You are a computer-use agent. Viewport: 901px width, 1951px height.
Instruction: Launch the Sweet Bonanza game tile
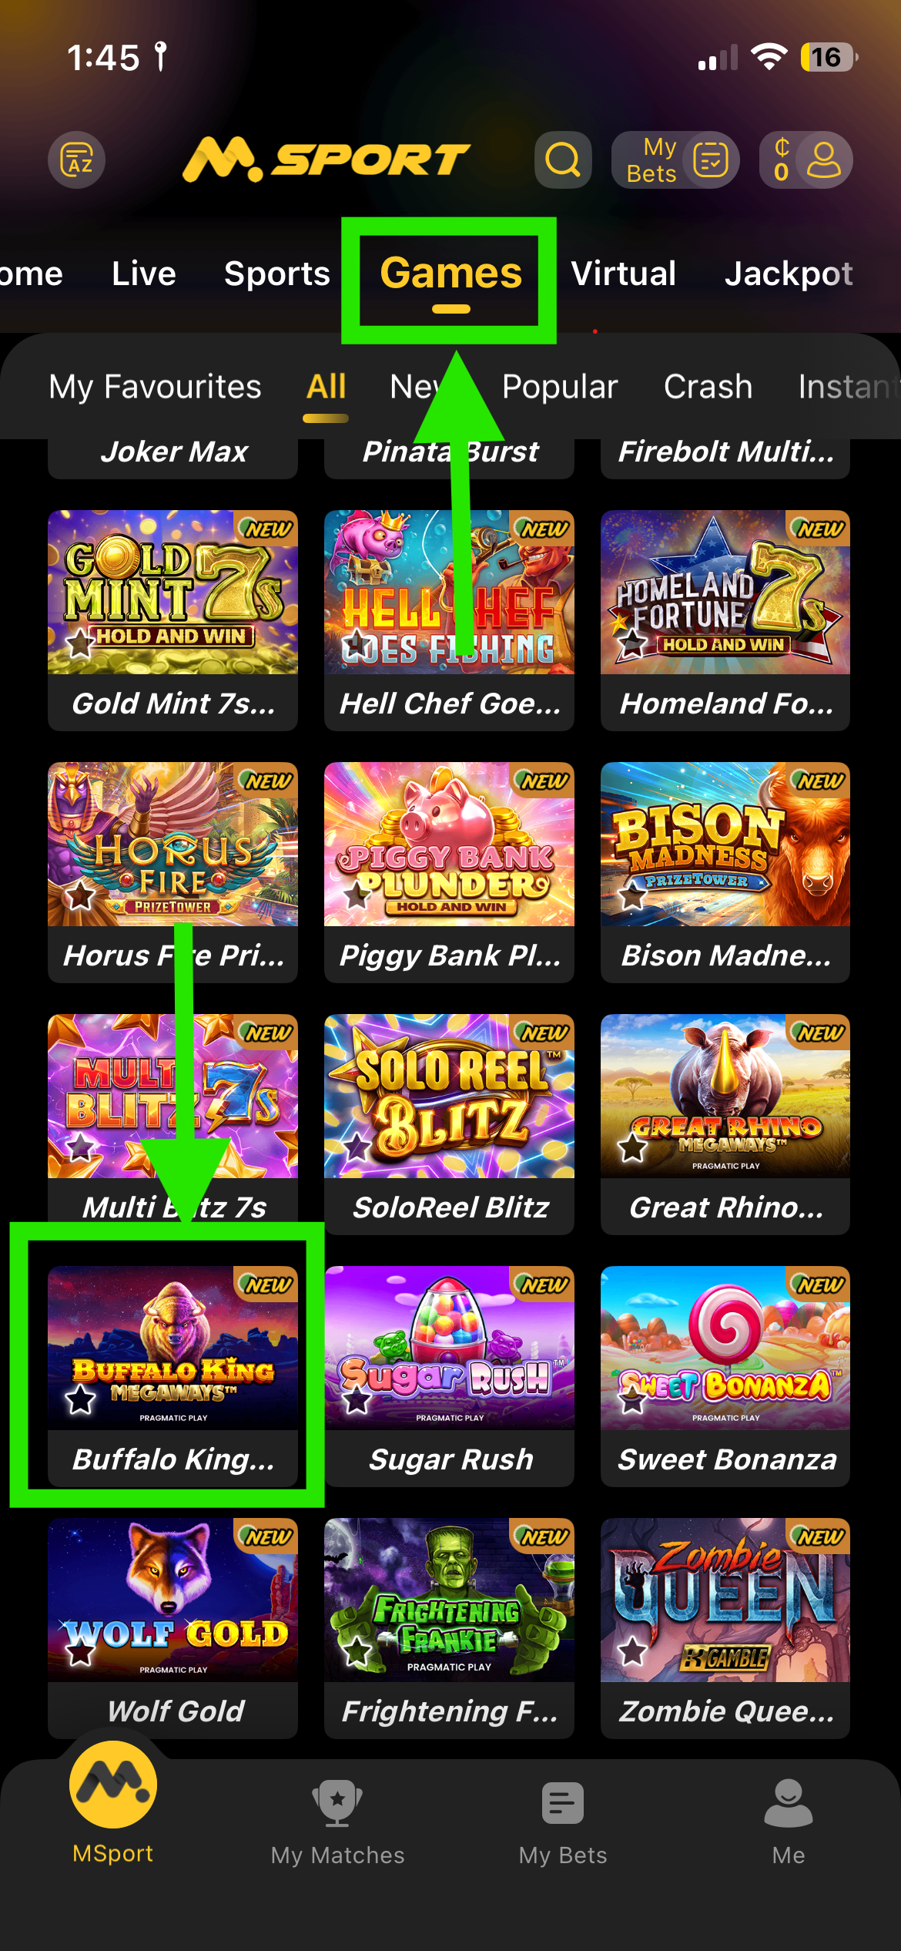coord(725,1375)
